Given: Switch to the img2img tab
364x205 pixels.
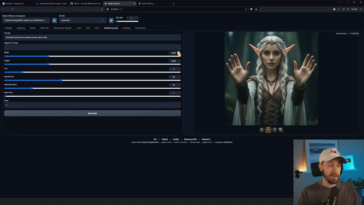Looking at the screenshot, I should tap(20, 28).
